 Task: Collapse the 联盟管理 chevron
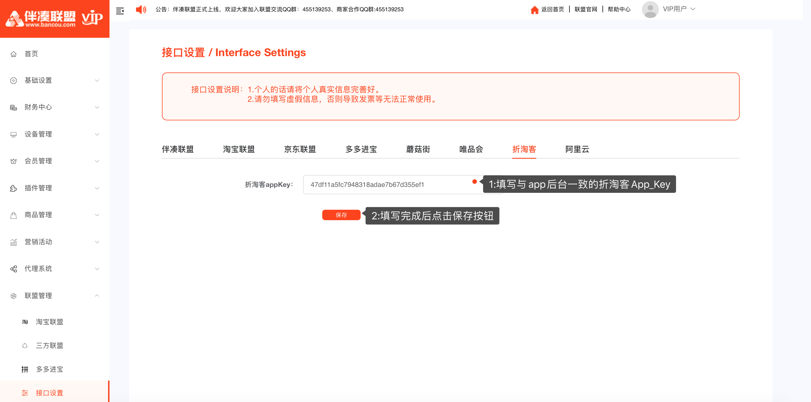(97, 295)
